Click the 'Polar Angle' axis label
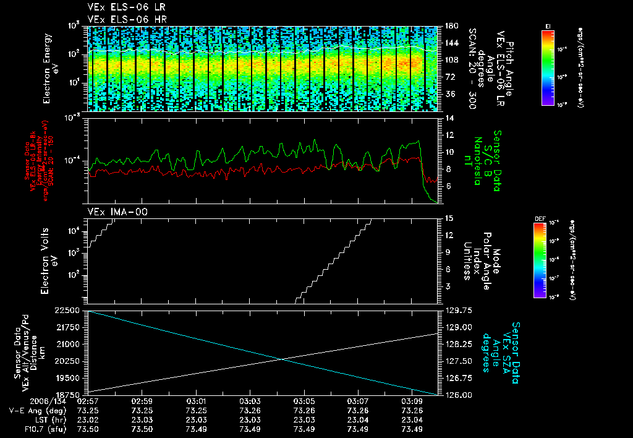The height and width of the screenshot is (438, 633). click(x=486, y=261)
